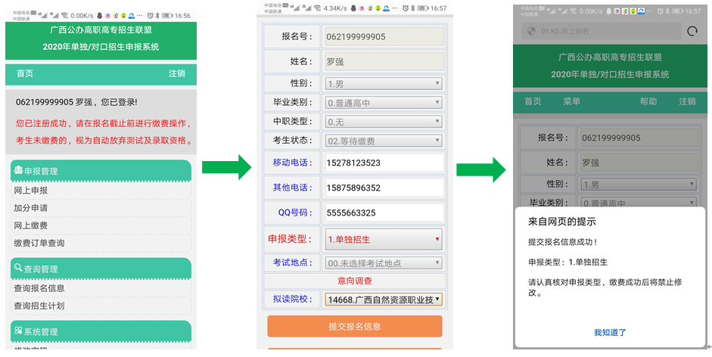This screenshot has height=357, width=712.
Task: Click the QQ号码 field with 5555663325
Action: click(x=384, y=213)
